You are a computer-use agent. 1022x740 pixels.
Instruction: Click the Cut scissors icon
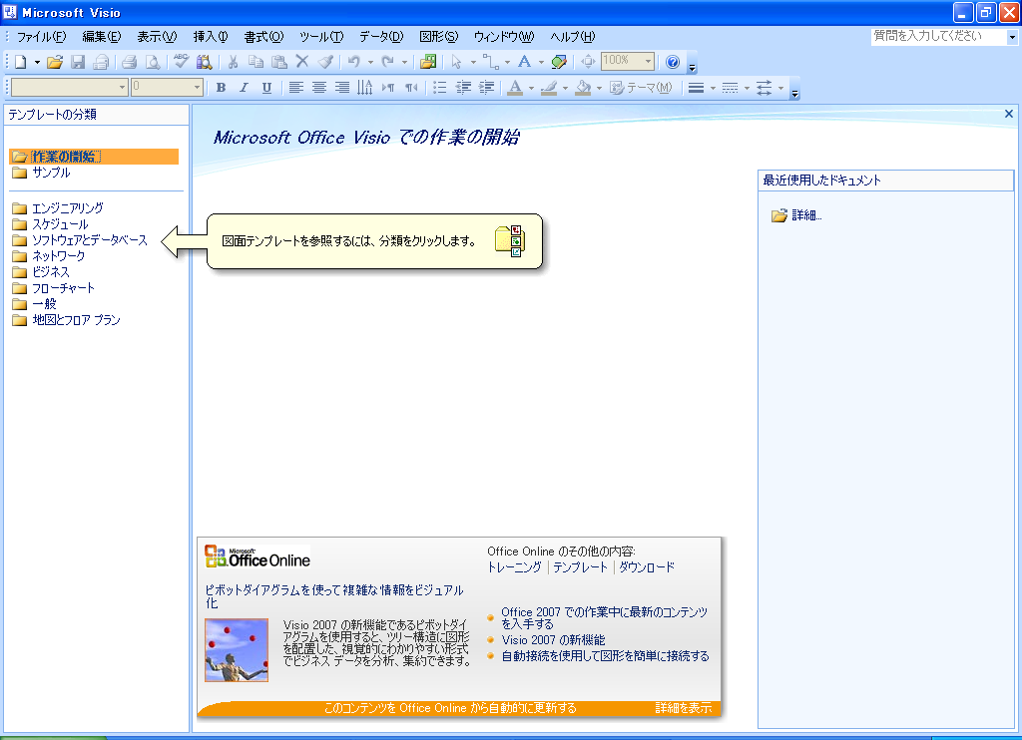point(233,62)
